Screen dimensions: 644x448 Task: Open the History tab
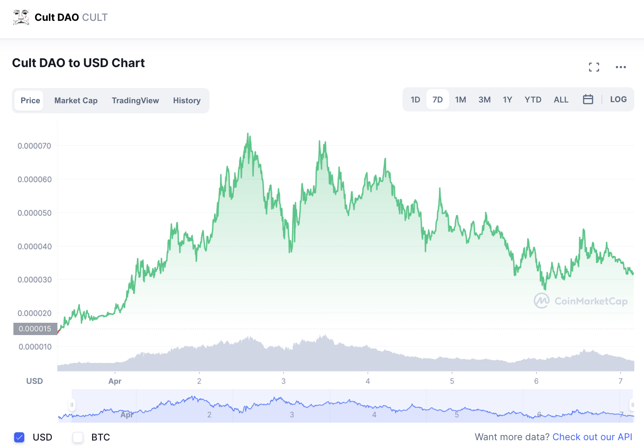pyautogui.click(x=187, y=101)
